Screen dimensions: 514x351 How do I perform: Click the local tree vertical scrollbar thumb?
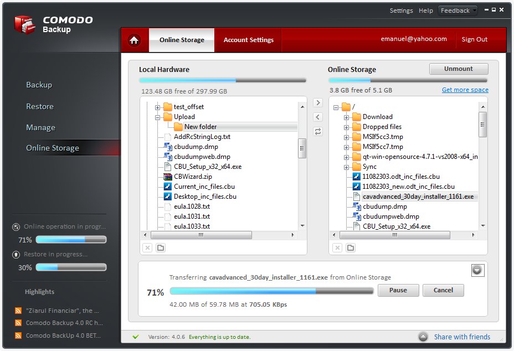[x=302, y=148]
